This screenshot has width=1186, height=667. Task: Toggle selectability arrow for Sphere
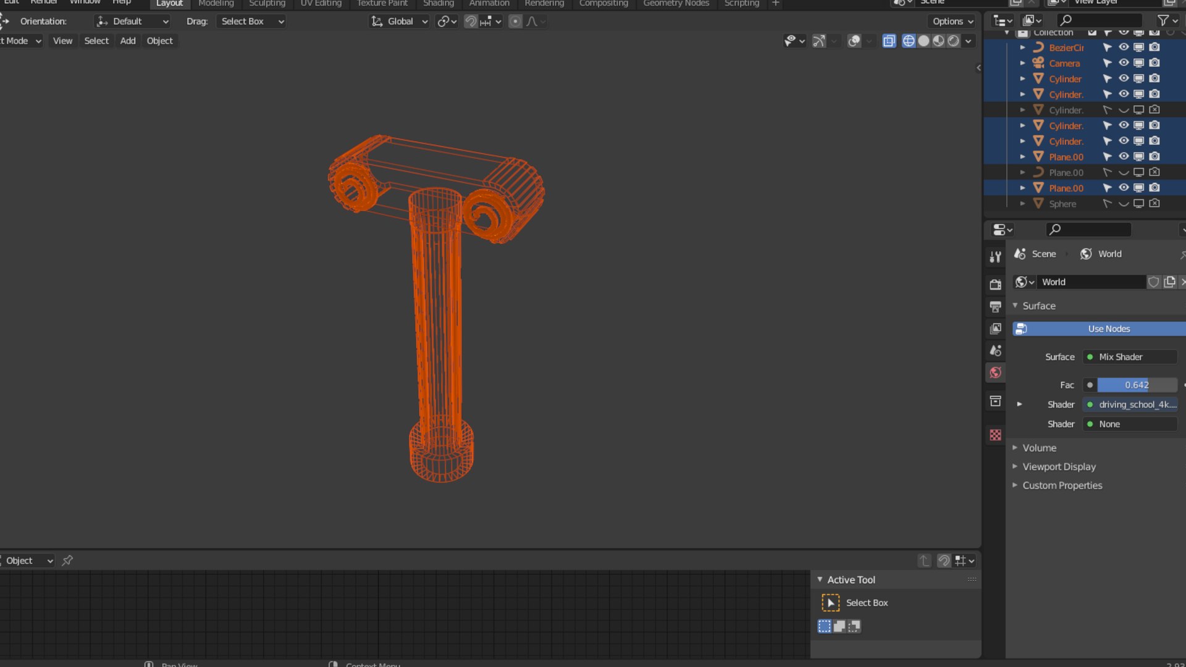[x=1107, y=204]
